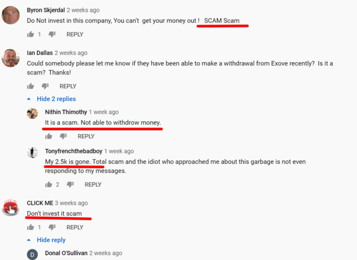Collapse thread using Hide reply

51,240
